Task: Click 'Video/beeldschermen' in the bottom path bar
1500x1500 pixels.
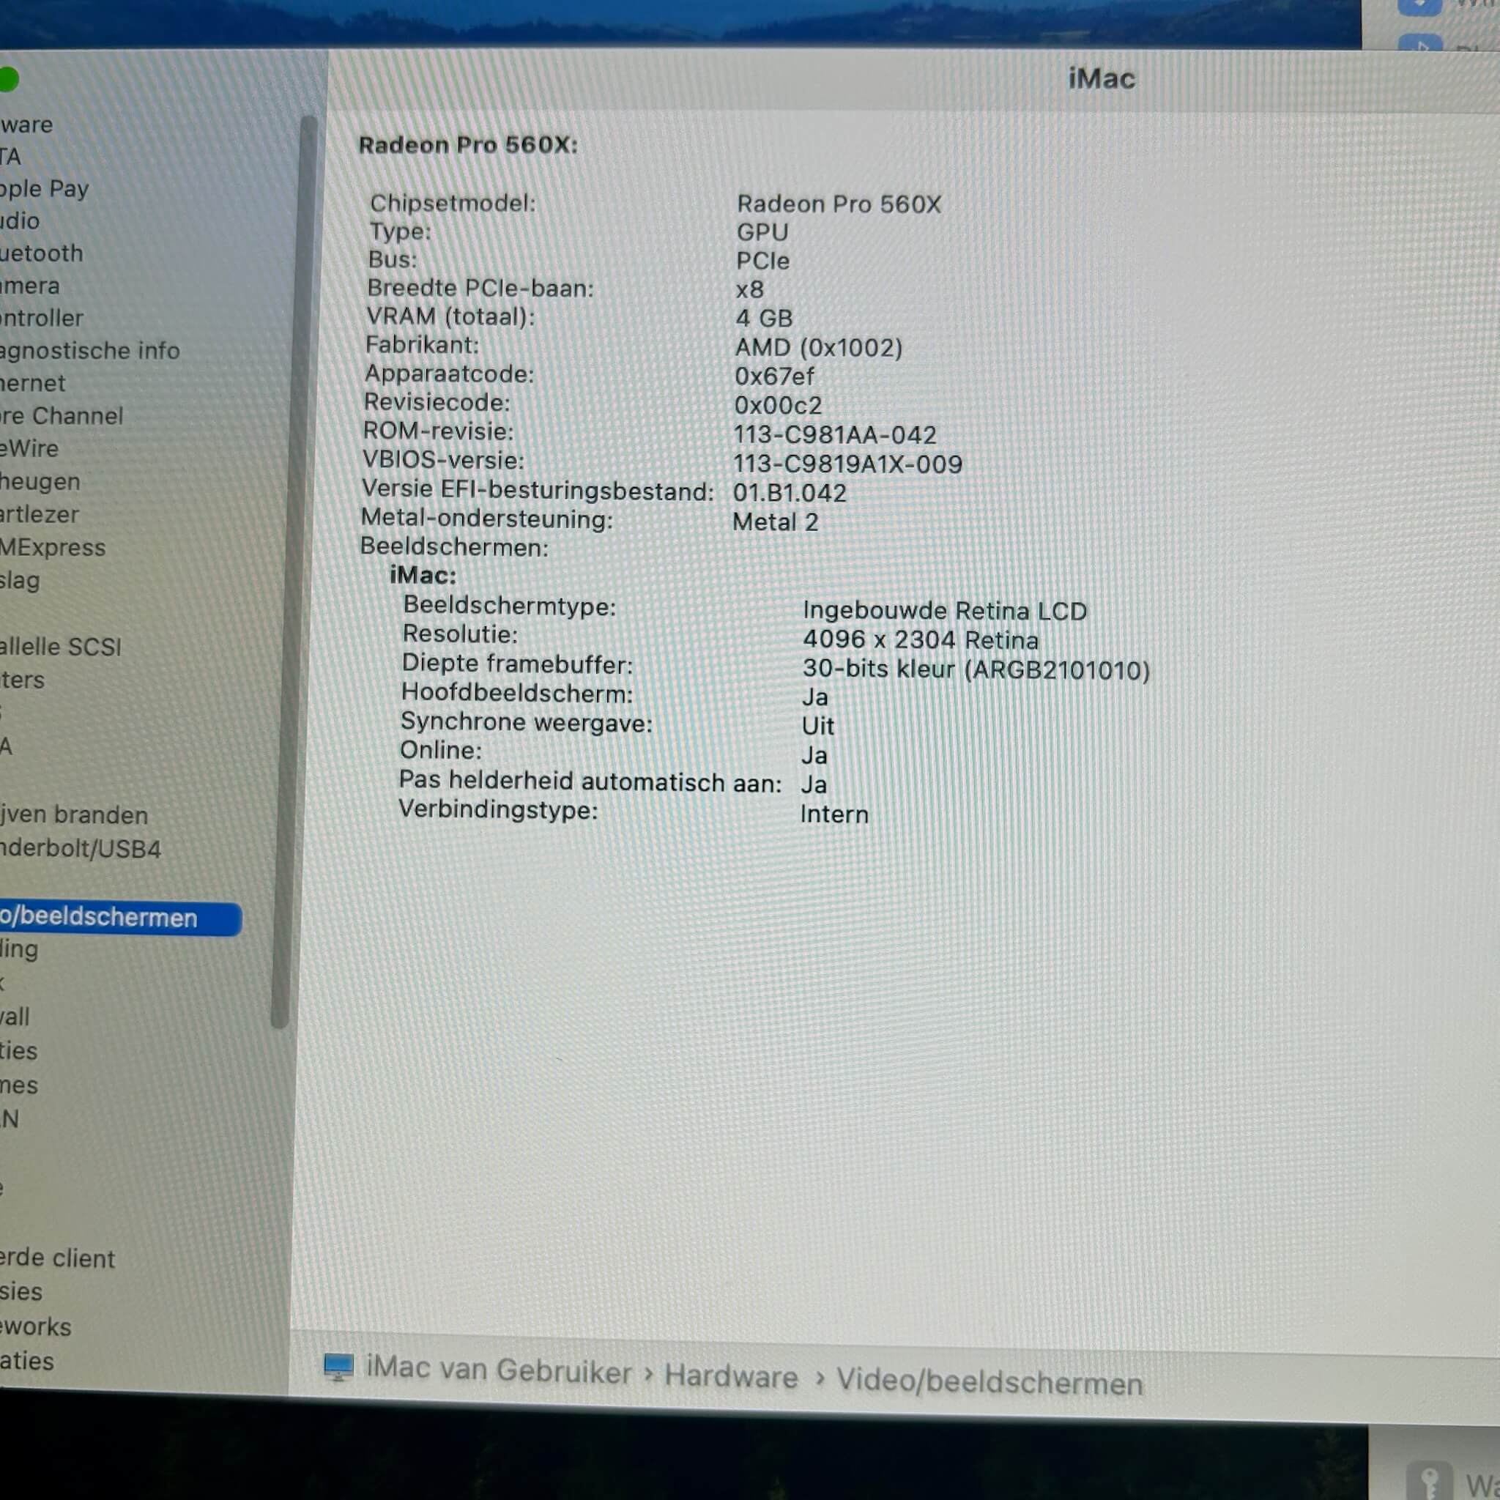Action: pyautogui.click(x=989, y=1383)
